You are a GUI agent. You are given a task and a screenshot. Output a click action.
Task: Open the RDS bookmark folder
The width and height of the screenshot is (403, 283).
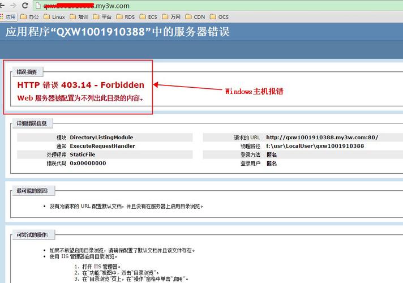tap(126, 17)
